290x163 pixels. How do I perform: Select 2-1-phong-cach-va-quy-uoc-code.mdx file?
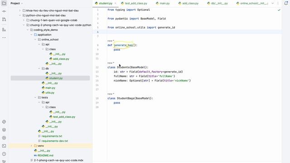pos(58,160)
